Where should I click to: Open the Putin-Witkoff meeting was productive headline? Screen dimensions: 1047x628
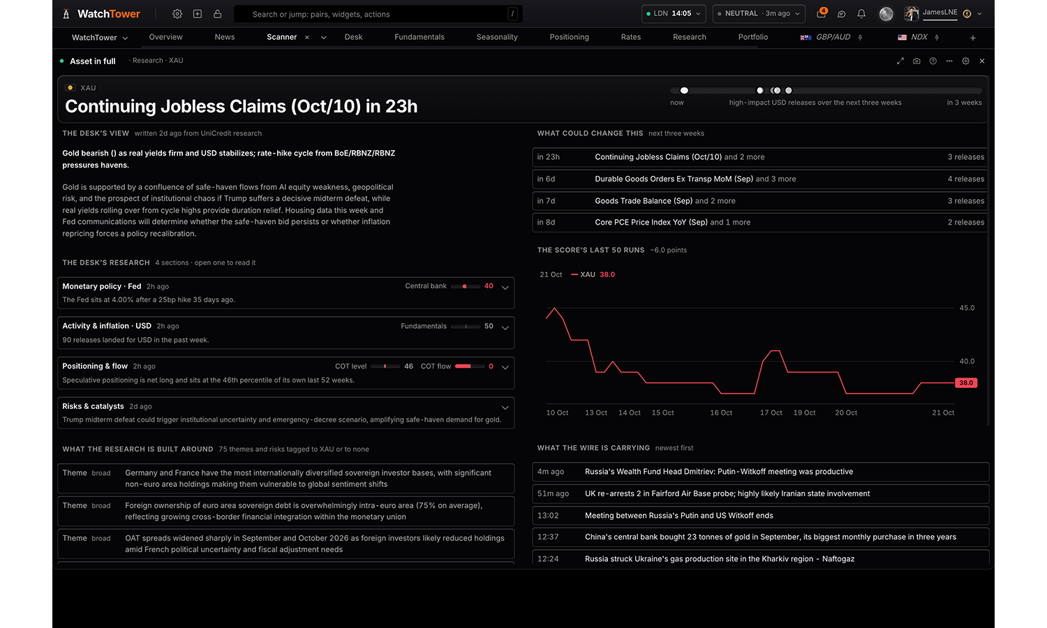[x=761, y=472]
